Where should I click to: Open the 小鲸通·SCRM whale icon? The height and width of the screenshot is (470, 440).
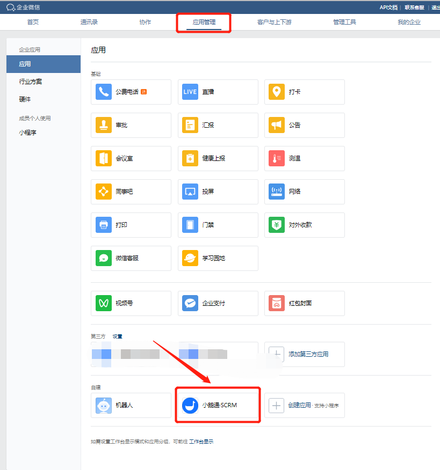coord(190,406)
